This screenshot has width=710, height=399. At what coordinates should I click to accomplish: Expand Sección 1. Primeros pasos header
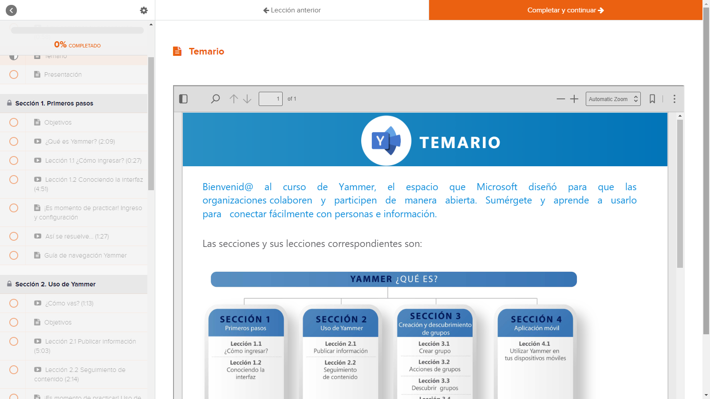(74, 103)
